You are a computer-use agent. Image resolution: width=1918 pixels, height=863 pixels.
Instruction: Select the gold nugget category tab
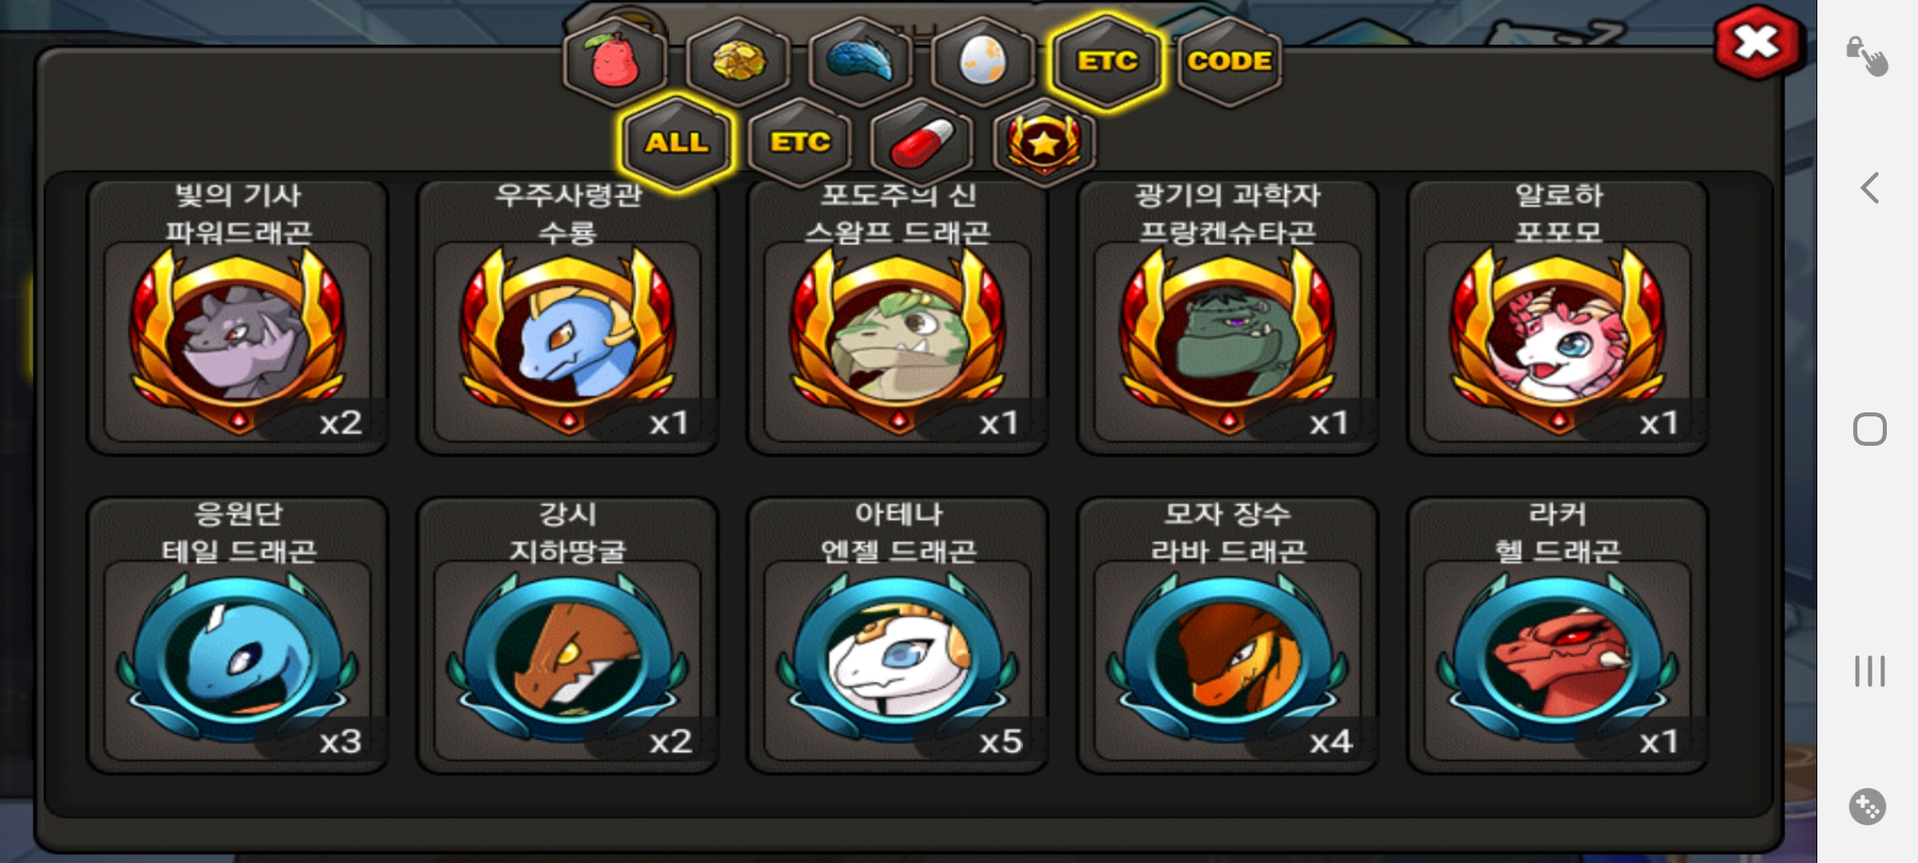738,62
